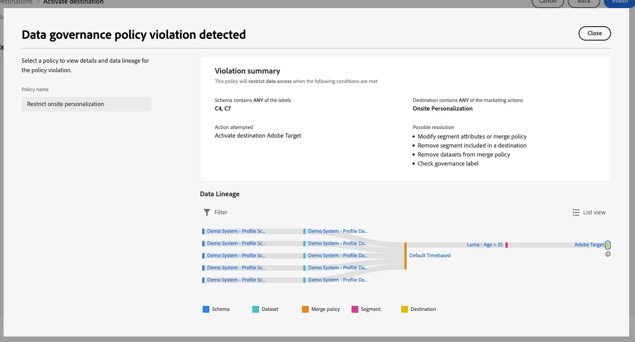This screenshot has width=635, height=342.
Task: Click the info icon below Adobe Target
Action: (x=608, y=254)
